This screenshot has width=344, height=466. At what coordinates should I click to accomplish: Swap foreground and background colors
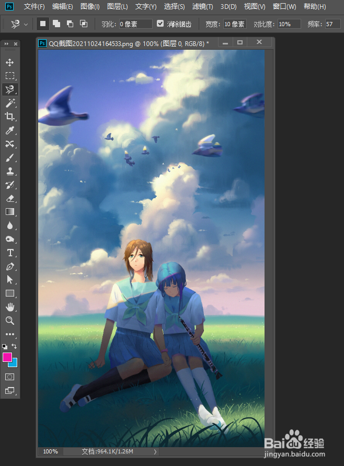pos(14,346)
